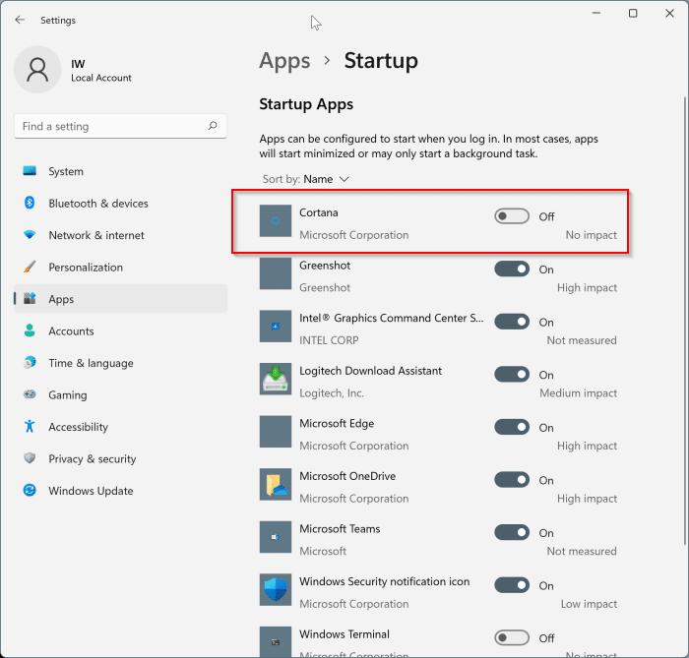This screenshot has height=658, width=689.
Task: Go to Accessibility settings
Action: [121, 427]
